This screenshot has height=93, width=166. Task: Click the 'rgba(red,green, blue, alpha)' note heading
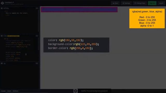[x=147, y=12]
